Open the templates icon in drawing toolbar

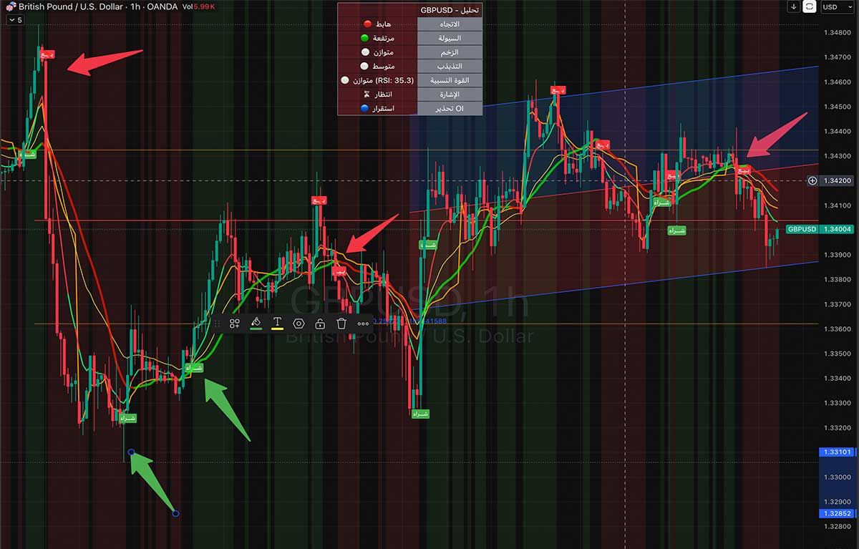(x=234, y=324)
